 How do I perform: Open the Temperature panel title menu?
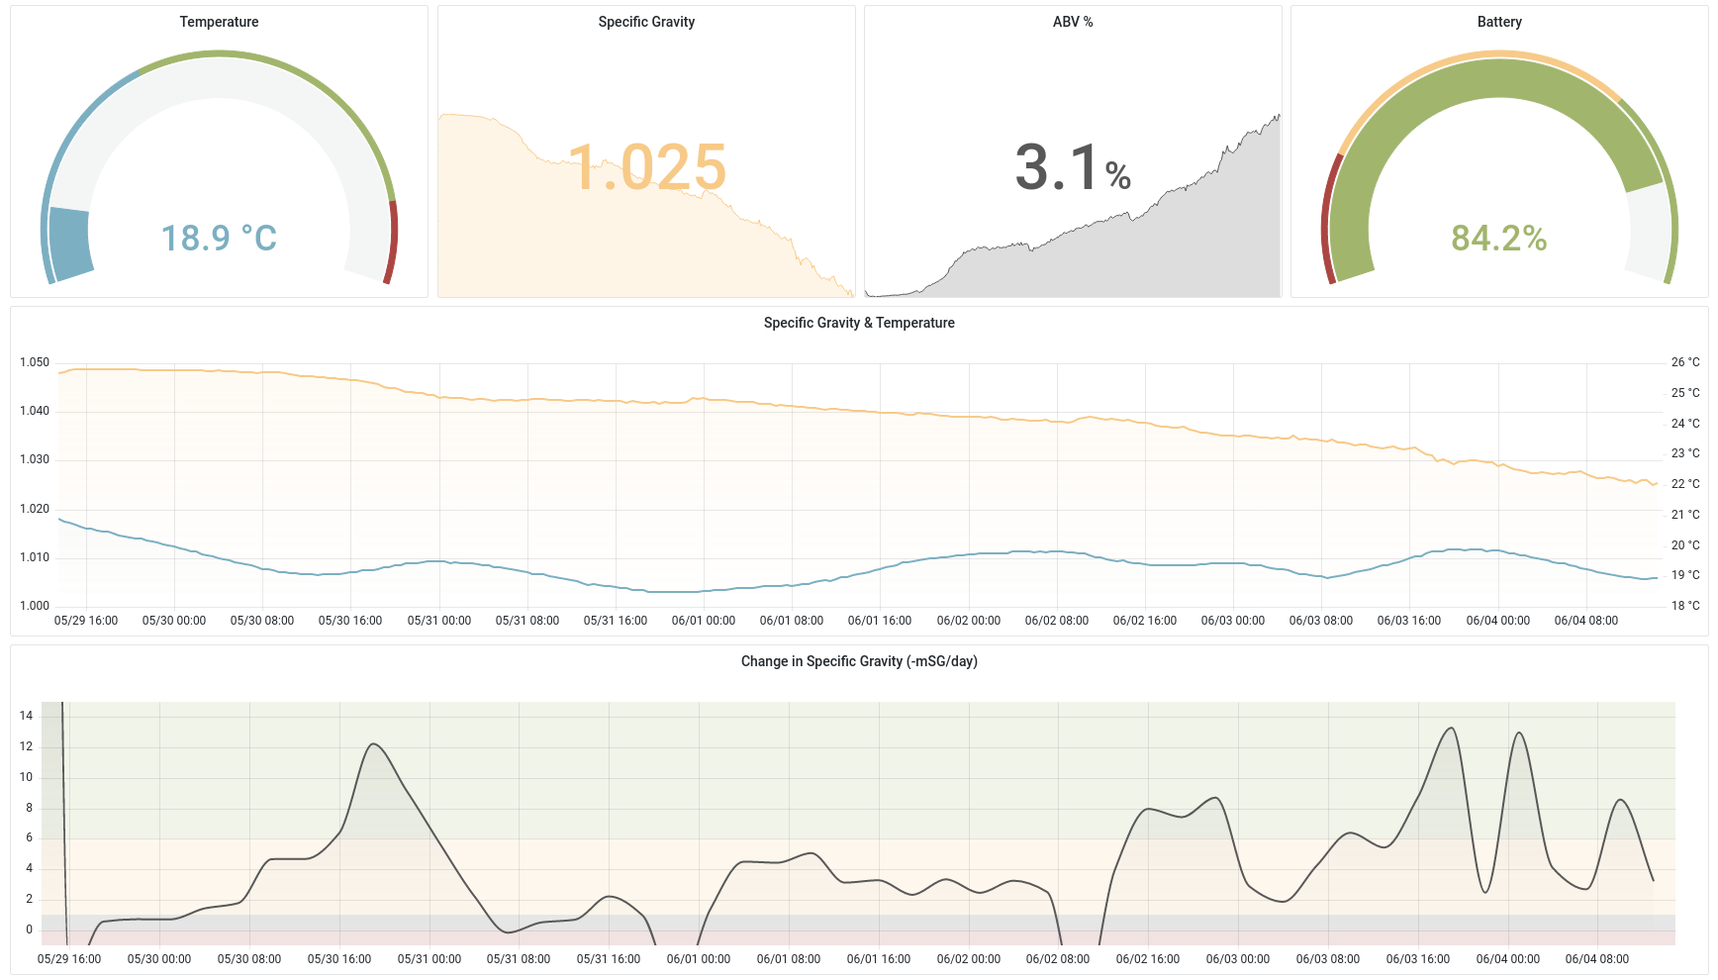(219, 22)
